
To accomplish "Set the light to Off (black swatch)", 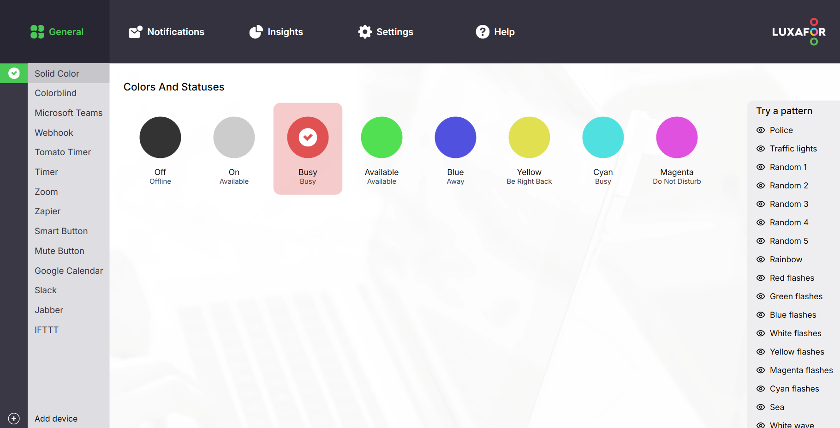I will click(x=160, y=137).
